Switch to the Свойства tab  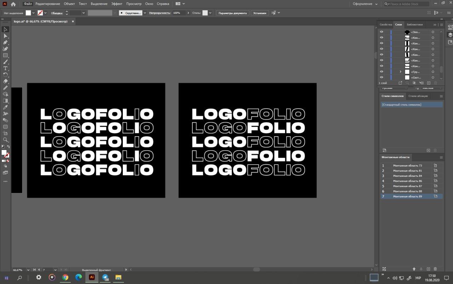pos(386,24)
